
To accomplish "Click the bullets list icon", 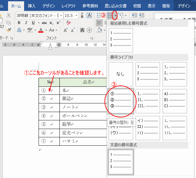I will tap(99, 15).
